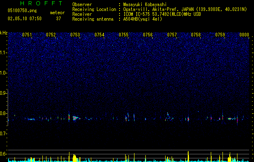Viewport: 254px width, 162px height.
Task: Select the filename 05100750.png
Action: (x=22, y=11)
